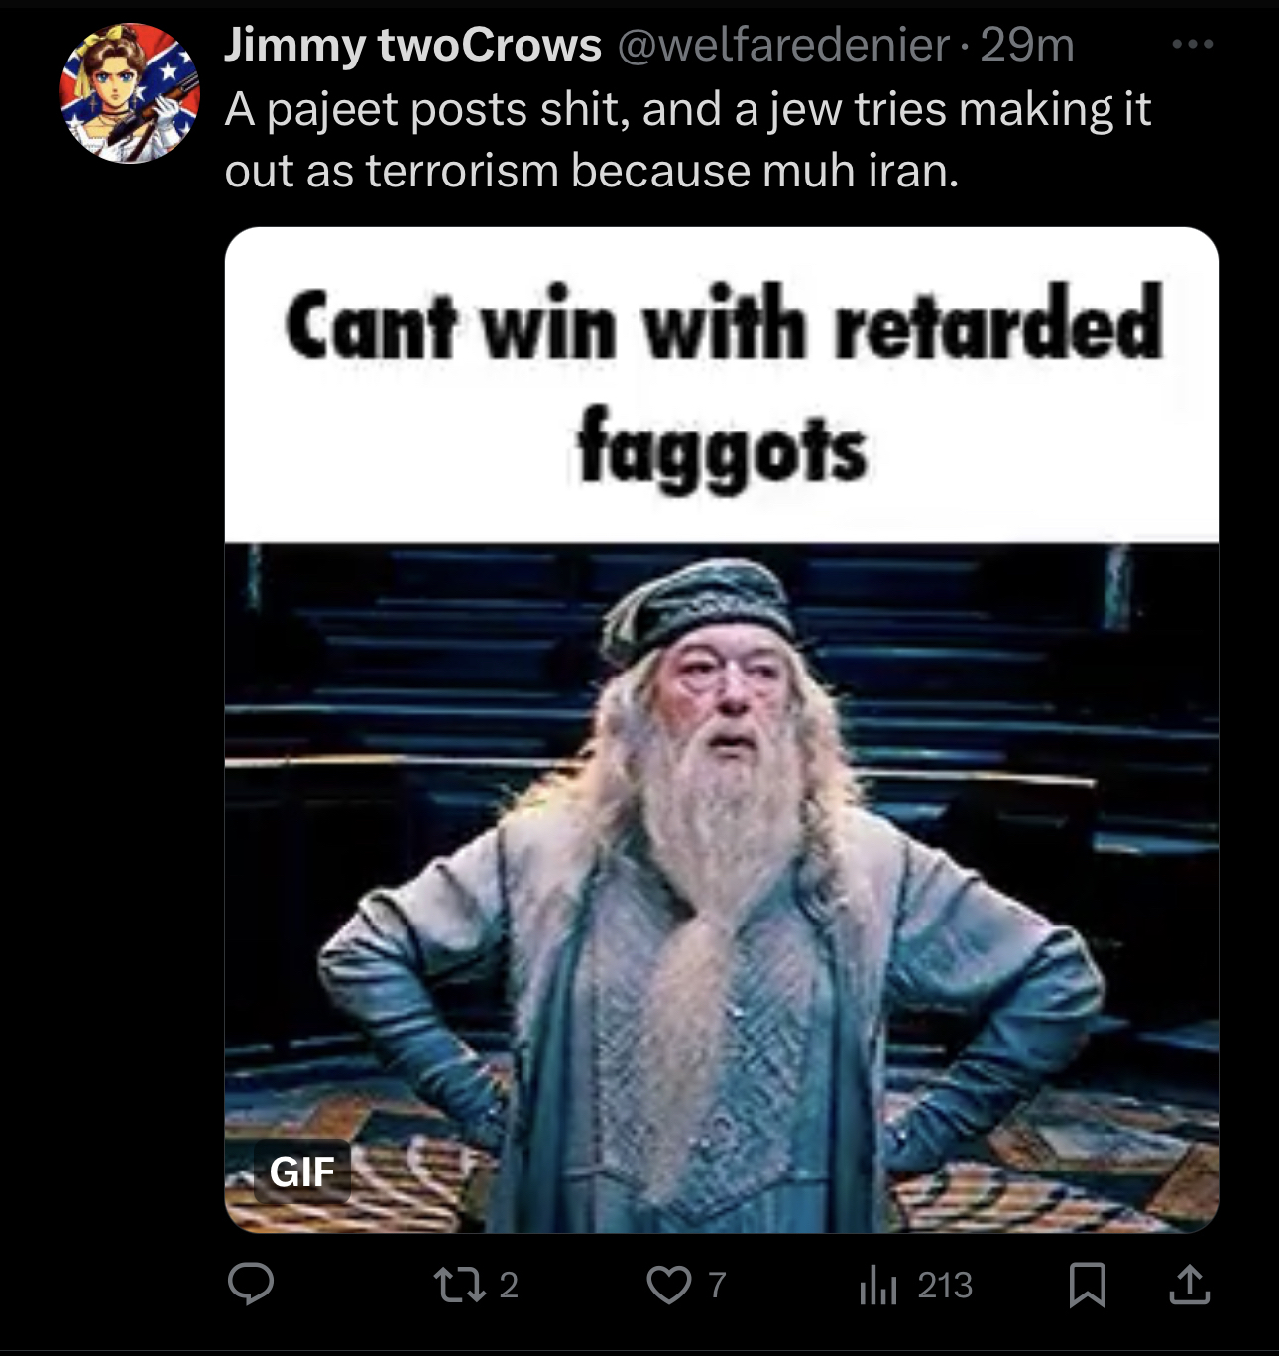1279x1356 pixels.
Task: Click the like count of 7
Action: 717,1286
